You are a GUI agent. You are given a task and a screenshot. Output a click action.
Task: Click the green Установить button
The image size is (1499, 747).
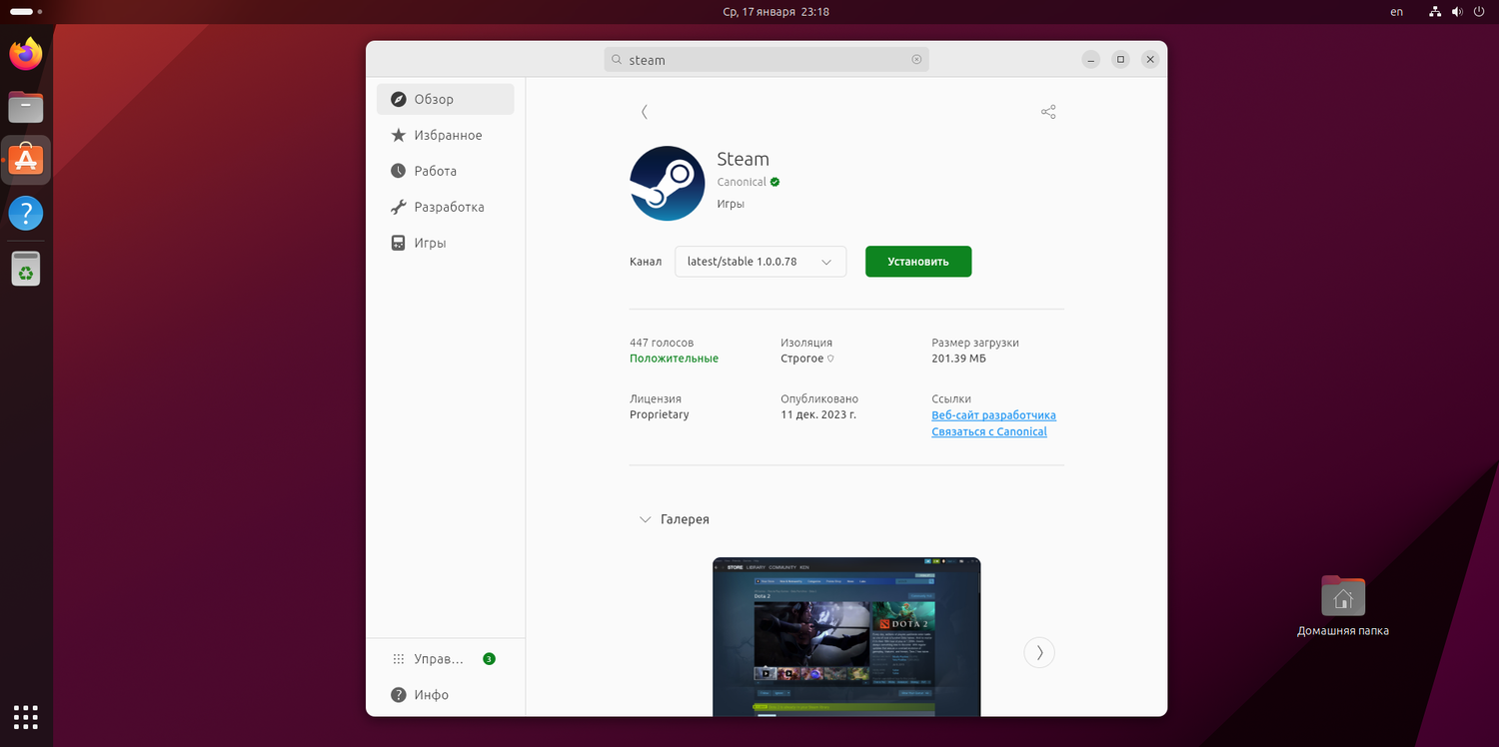coord(918,262)
